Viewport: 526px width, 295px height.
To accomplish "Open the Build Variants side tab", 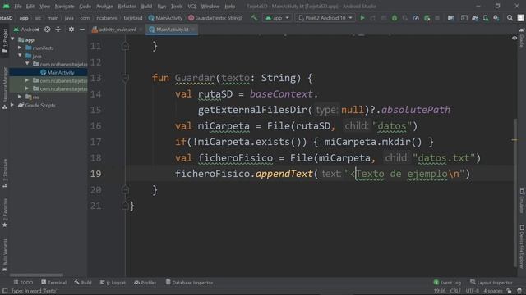I will tap(5, 255).
